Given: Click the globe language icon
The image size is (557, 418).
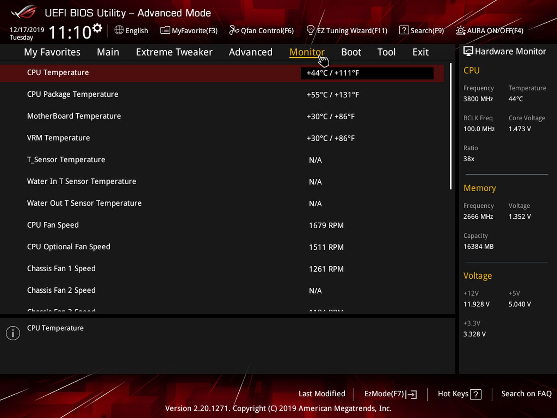Looking at the screenshot, I should coord(119,30).
